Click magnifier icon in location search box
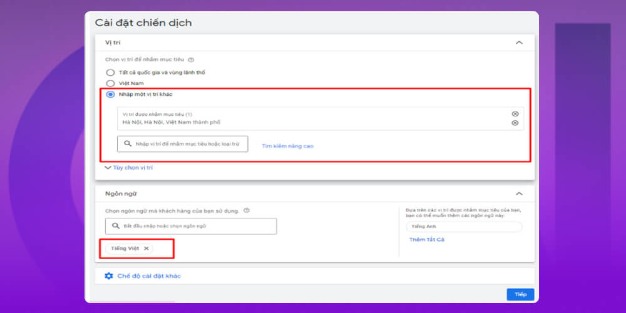The height and width of the screenshot is (313, 626). click(127, 144)
